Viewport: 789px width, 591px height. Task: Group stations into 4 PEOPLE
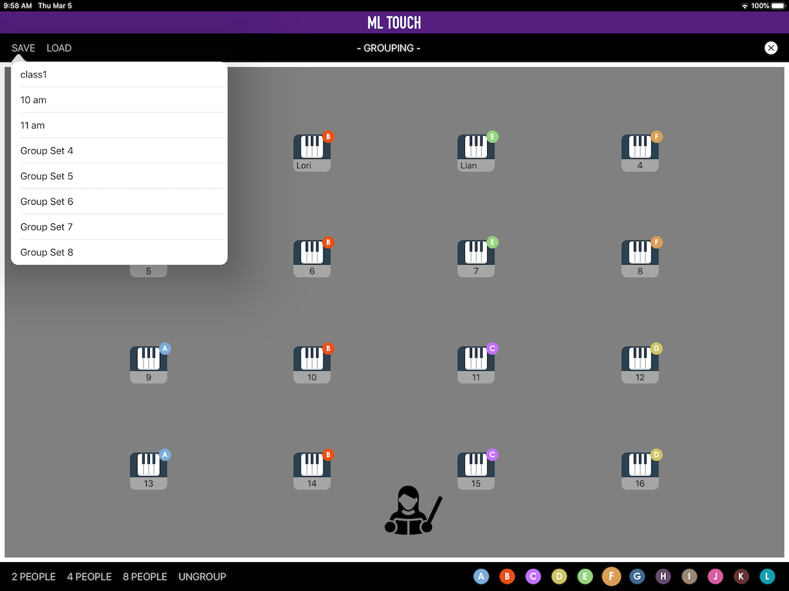coord(89,577)
